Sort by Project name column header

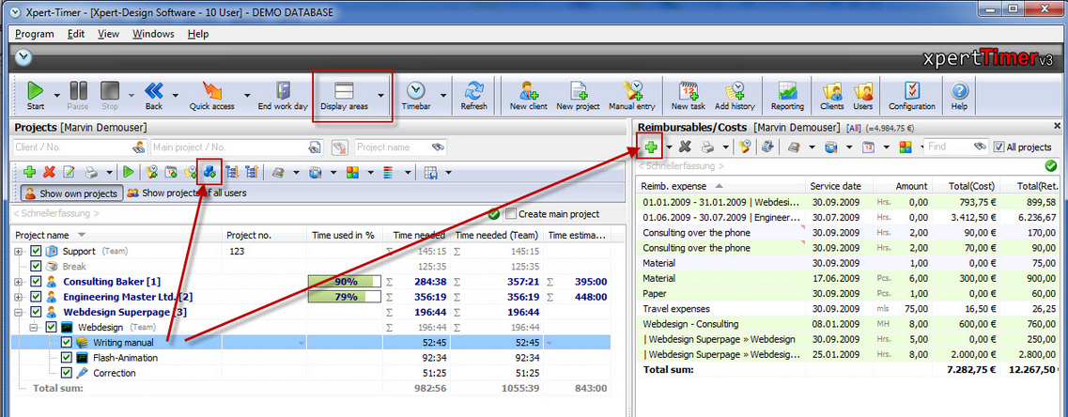click(117, 235)
